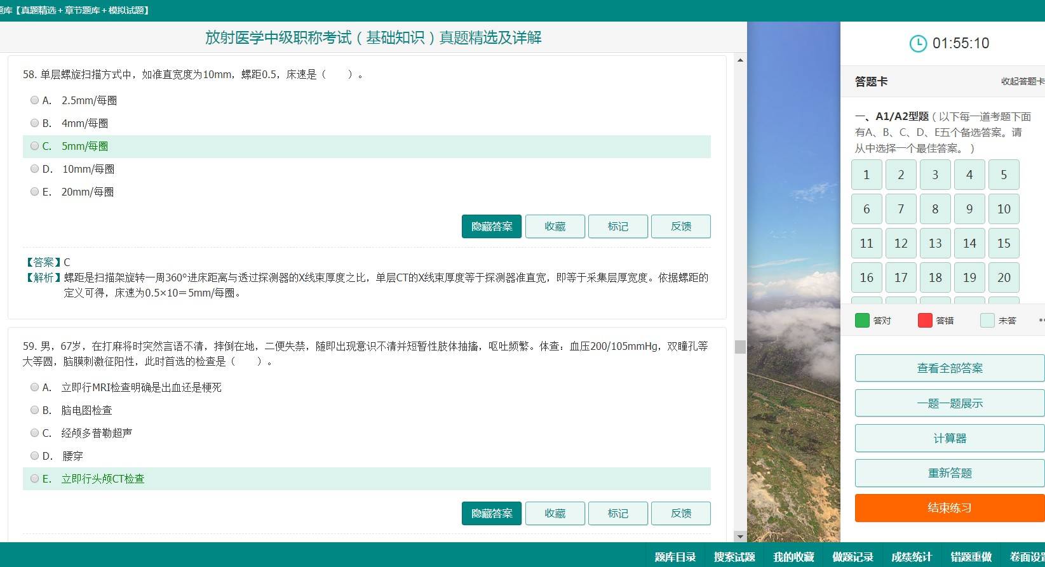Viewport: 1045px width, 567px height.
Task: End practice with the orange 结束练习 button
Action: click(950, 508)
